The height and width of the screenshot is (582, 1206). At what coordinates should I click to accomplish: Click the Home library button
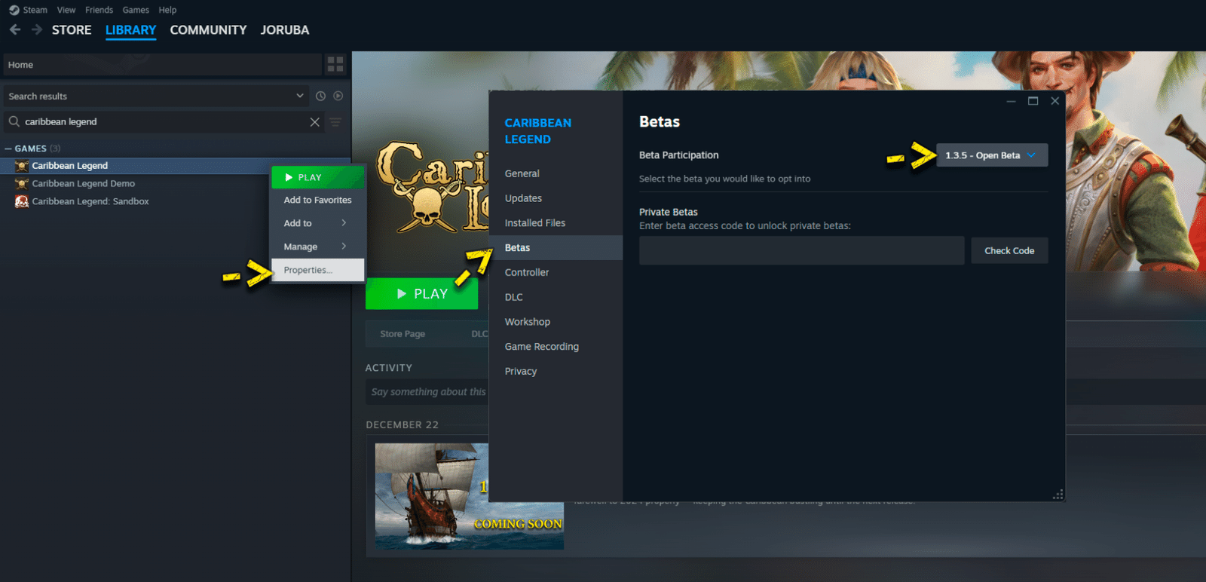pyautogui.click(x=163, y=65)
